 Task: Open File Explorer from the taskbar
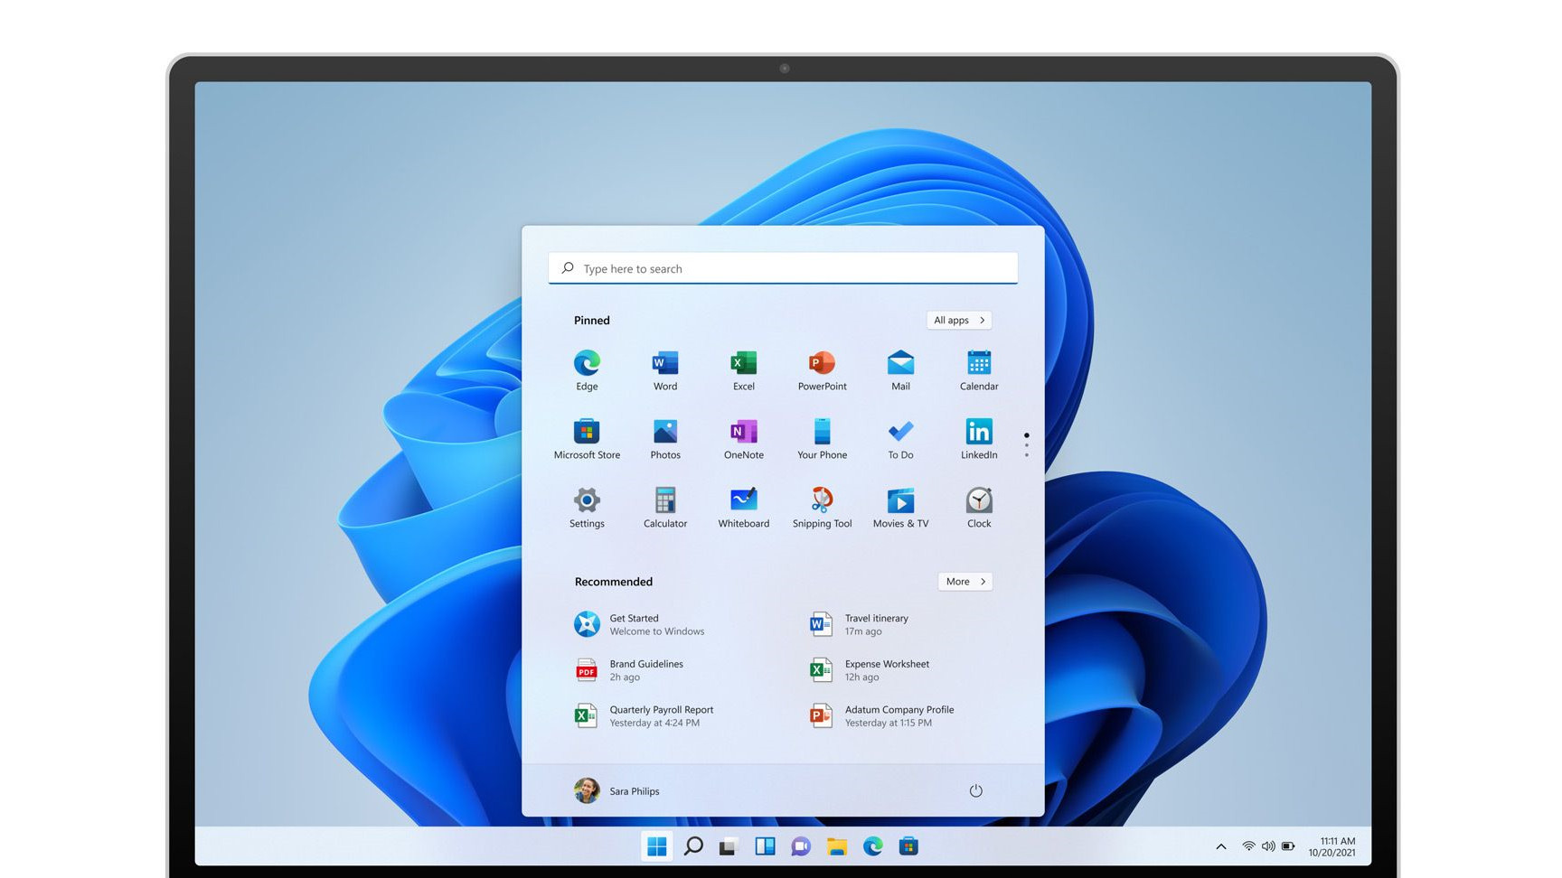point(837,846)
